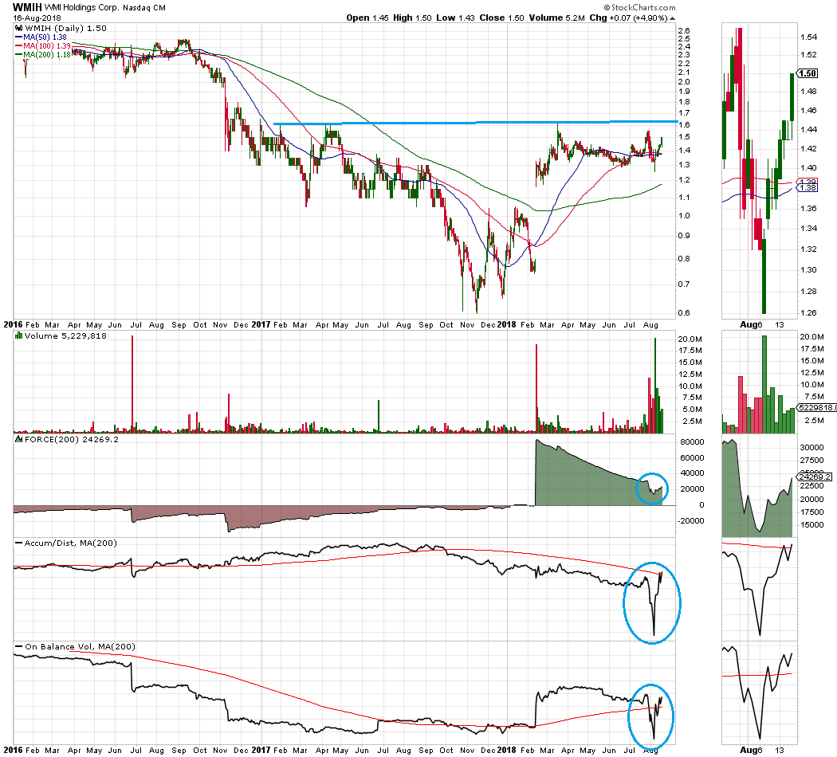The width and height of the screenshot is (837, 757).
Task: Click the WMI Holdings Corp. Nasdaq CM name
Action: tap(105, 8)
